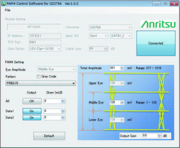Click the Cable Loss value field
The height and width of the screenshot is (148, 180).
[96, 49]
